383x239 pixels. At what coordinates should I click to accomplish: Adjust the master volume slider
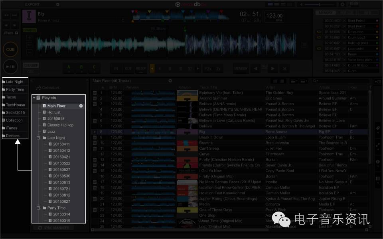[x=319, y=4]
